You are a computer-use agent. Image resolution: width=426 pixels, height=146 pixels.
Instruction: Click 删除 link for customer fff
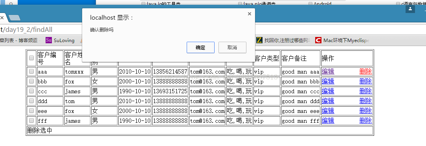pyautogui.click(x=366, y=120)
